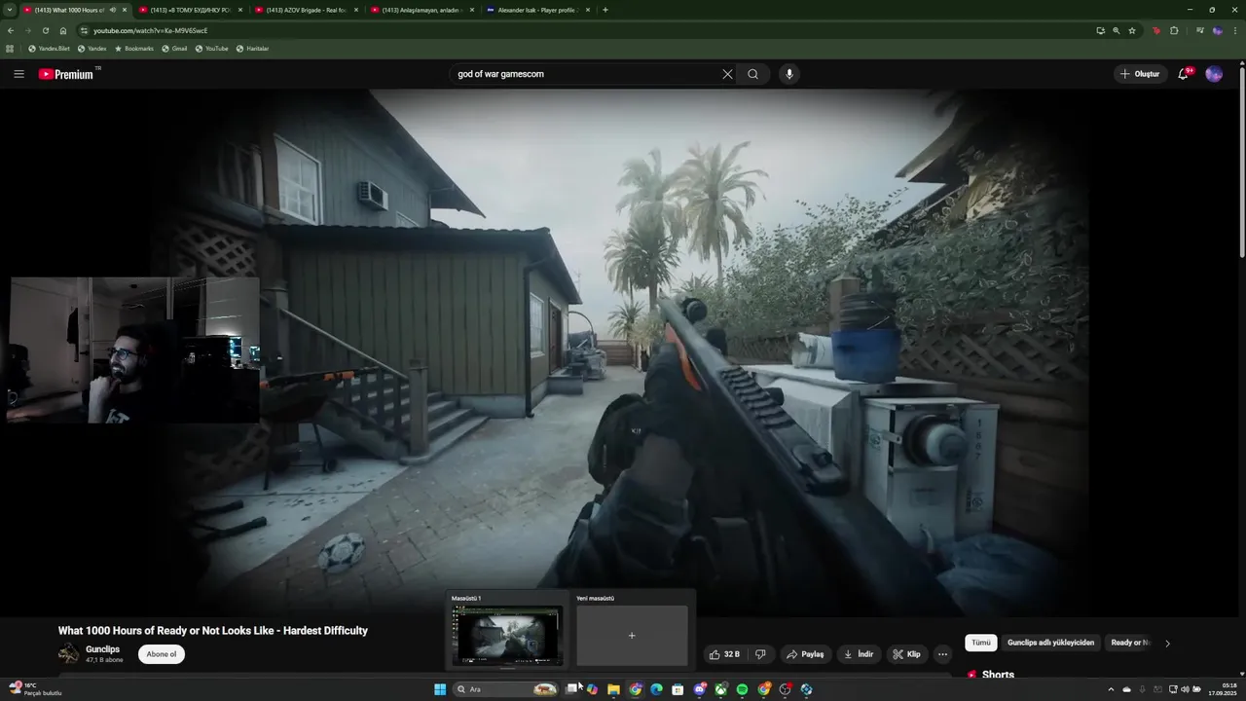The height and width of the screenshot is (701, 1246).
Task: Open Discord from the taskbar
Action: click(699, 689)
